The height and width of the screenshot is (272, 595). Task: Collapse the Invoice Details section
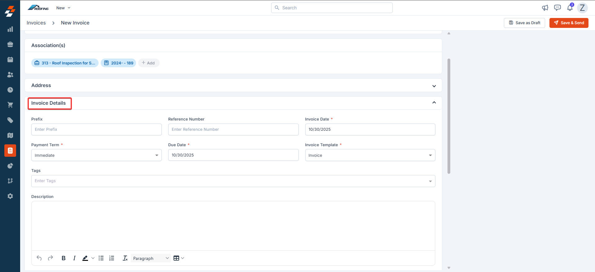point(434,103)
